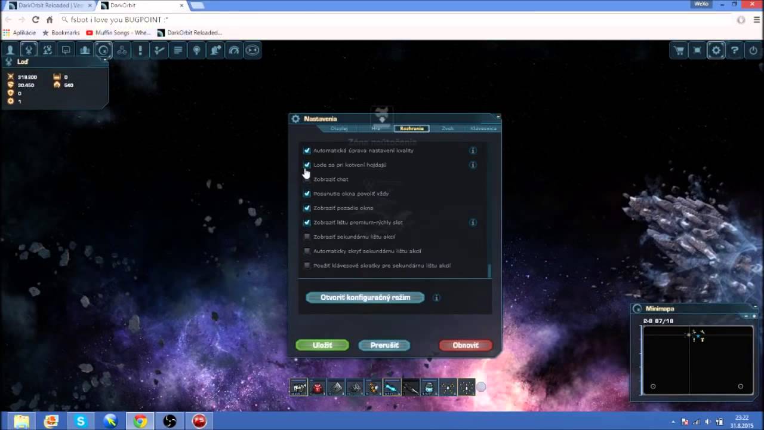Open the red FS app in taskbar
Viewport: 764px width, 430px height.
point(199,421)
